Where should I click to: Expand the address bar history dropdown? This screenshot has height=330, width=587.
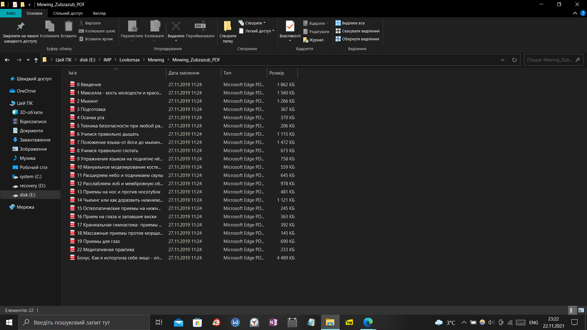click(x=502, y=60)
